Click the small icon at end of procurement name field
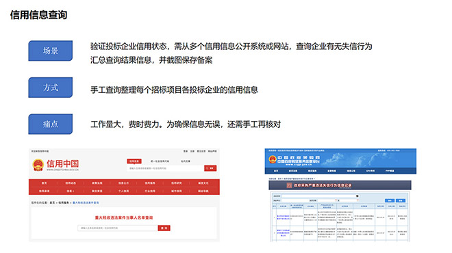Viewport: 452px width, 253px height. 357,196
